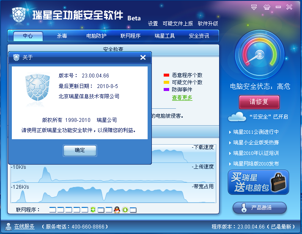Viewport: 302px width, 234px height.
Task: Open the skin changer shirt icon
Action: point(267,7)
